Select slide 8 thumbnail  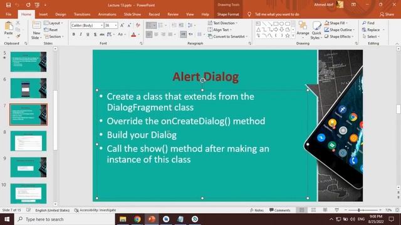[x=28, y=141]
